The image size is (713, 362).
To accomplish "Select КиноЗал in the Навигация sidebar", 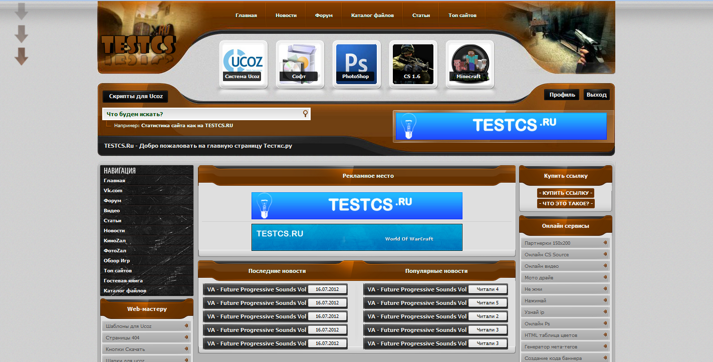I will [x=146, y=240].
